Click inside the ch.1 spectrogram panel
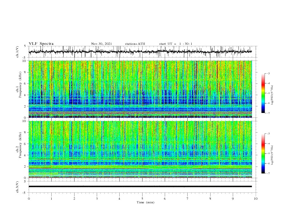This screenshot has height=223, width=288. pyautogui.click(x=140, y=89)
